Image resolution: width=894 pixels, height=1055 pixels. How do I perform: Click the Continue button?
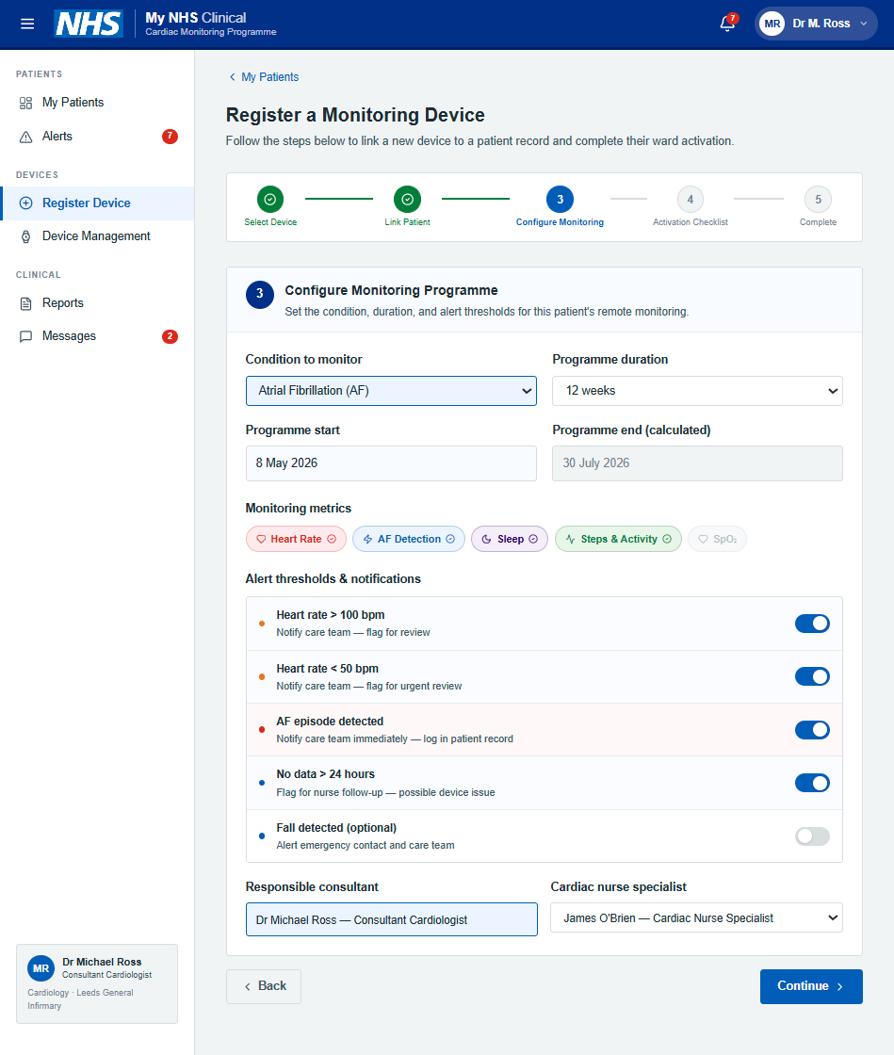click(x=811, y=986)
